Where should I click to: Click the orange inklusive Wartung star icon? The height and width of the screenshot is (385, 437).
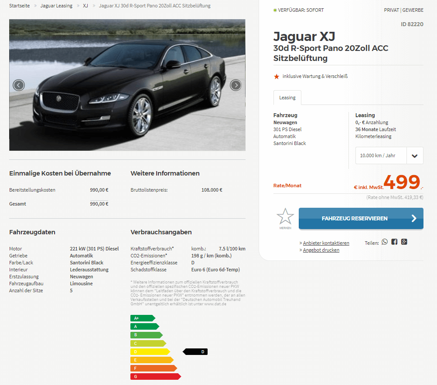tap(276, 76)
